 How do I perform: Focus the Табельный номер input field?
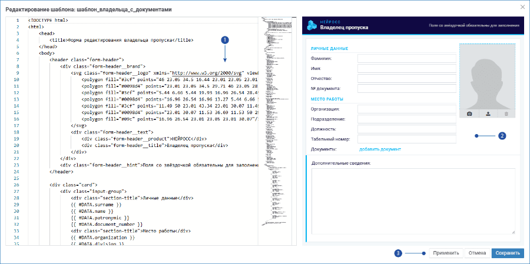click(406, 139)
